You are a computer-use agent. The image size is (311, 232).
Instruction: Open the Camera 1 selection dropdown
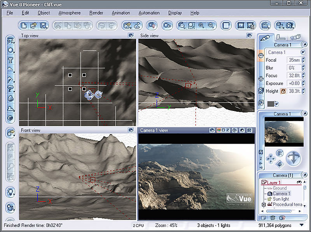[302, 52]
